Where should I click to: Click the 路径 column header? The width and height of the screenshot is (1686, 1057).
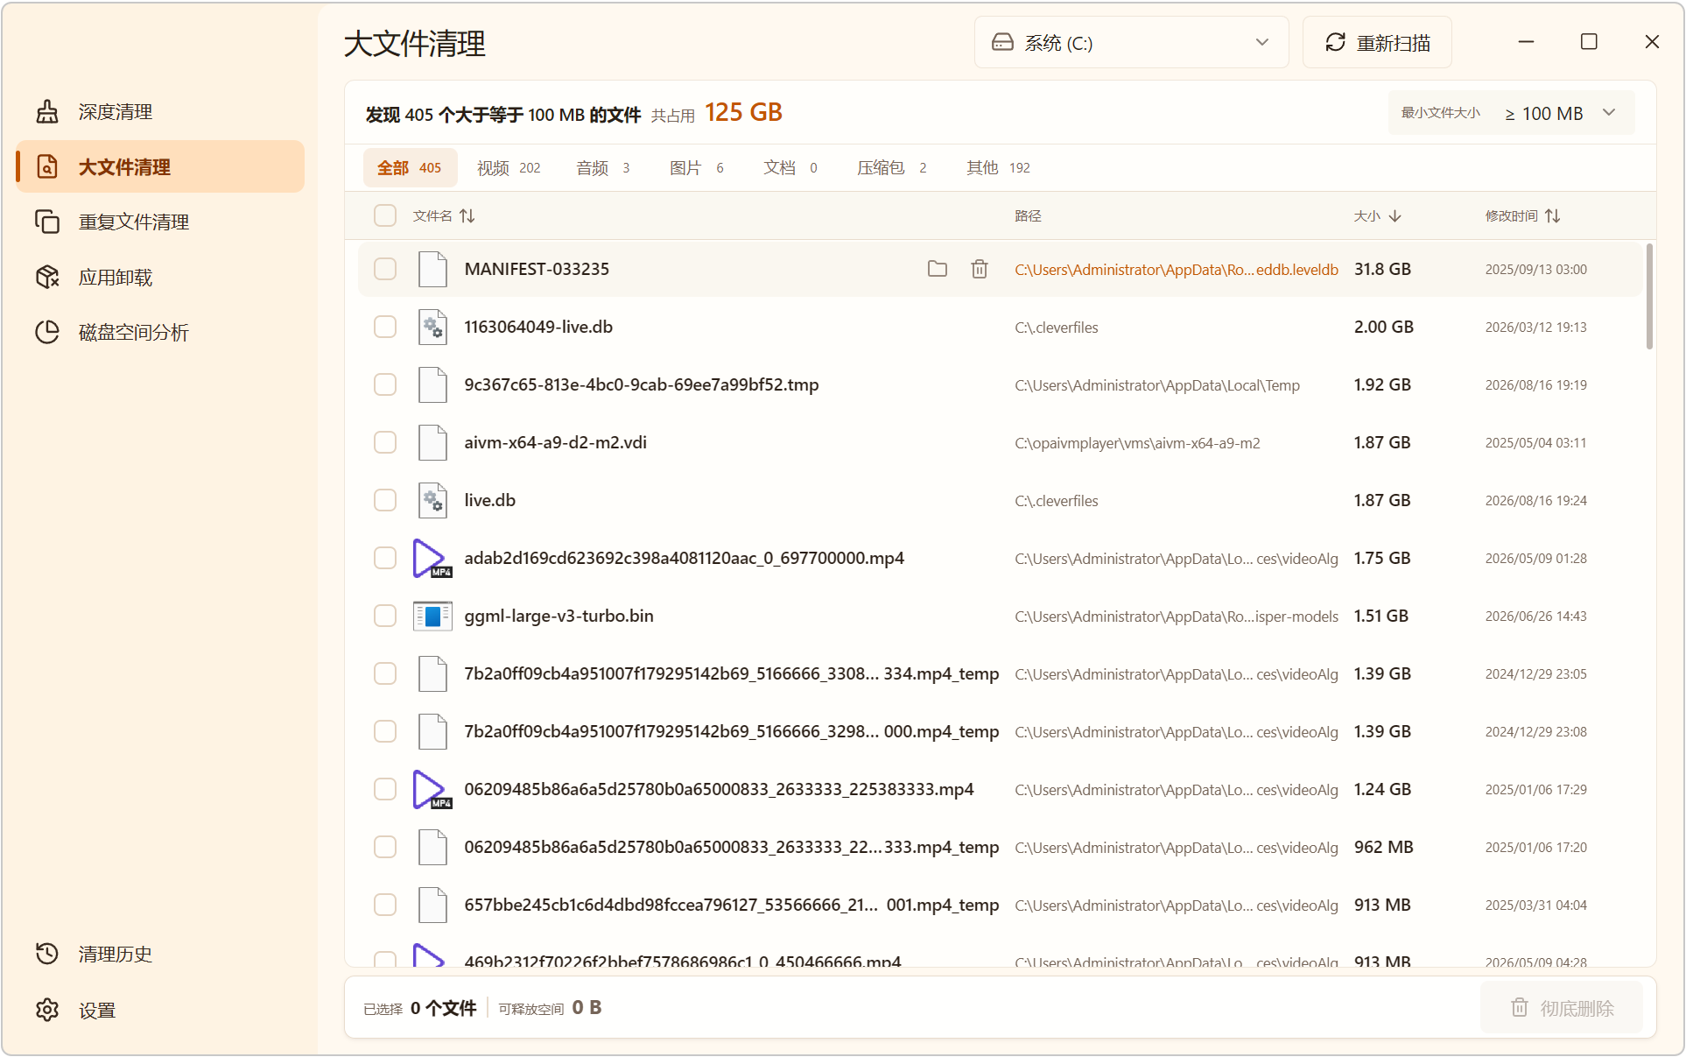(x=1028, y=215)
